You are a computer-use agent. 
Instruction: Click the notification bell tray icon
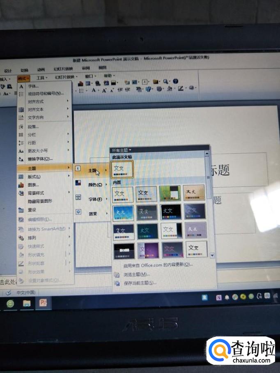click(x=227, y=297)
